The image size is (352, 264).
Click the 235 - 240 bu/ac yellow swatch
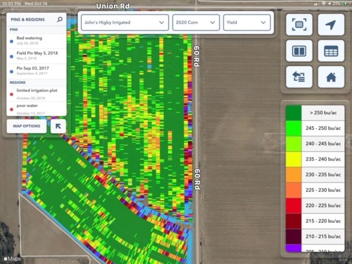pyautogui.click(x=293, y=159)
